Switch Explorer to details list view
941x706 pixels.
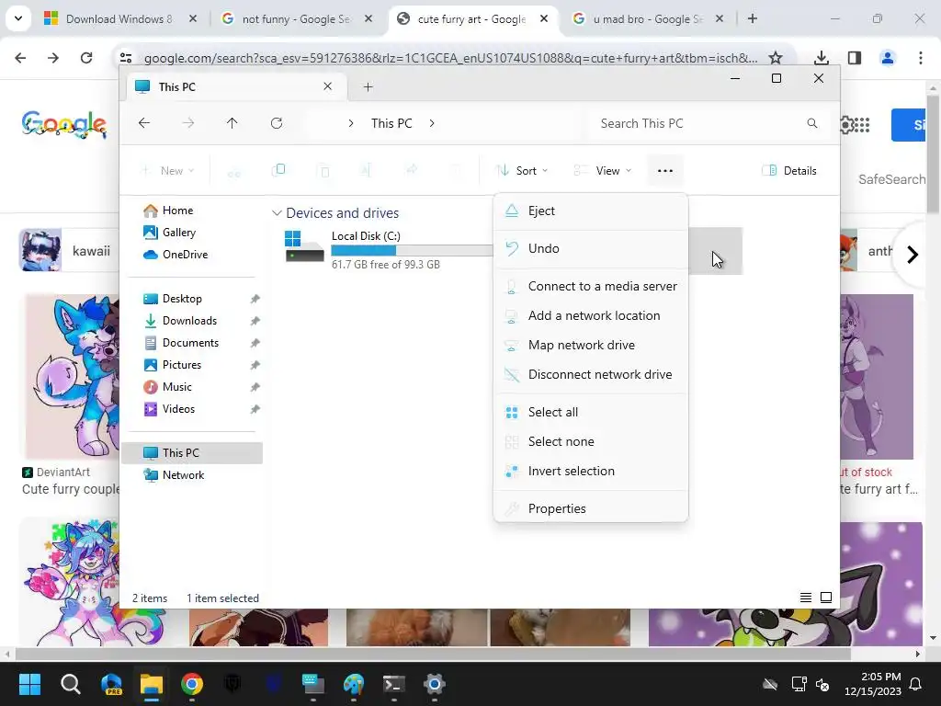click(x=806, y=598)
